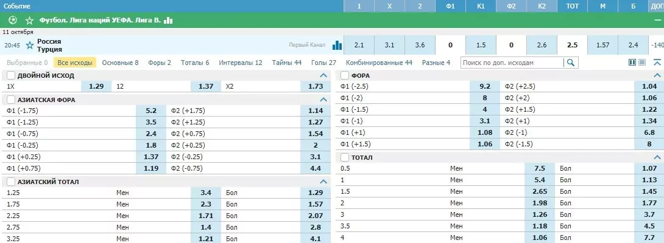Open Футбол. Лига наций УЕФА. Лига B. title
The width and height of the screenshot is (664, 243).
click(100, 20)
